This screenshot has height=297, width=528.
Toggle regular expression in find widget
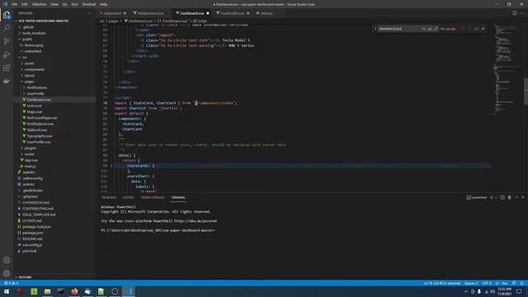(436, 29)
